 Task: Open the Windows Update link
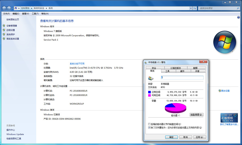[15, 134]
